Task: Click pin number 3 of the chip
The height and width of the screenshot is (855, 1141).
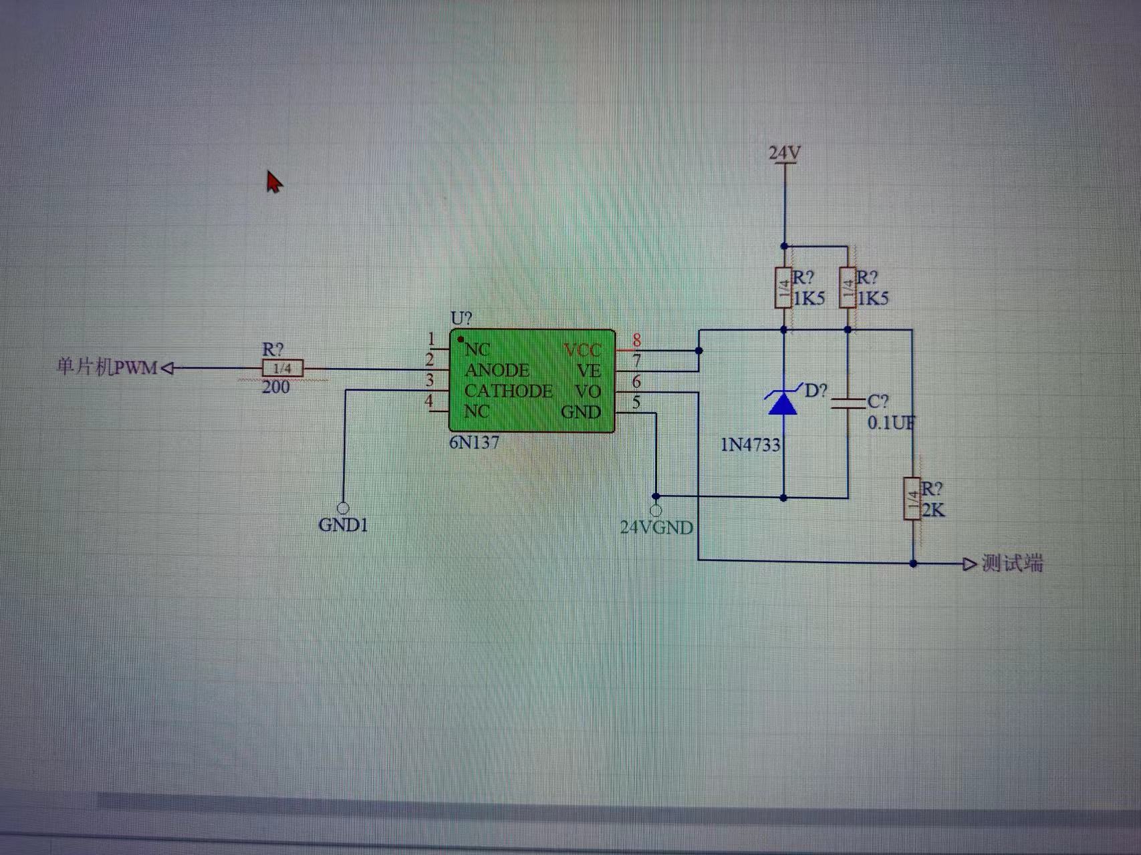Action: (x=430, y=380)
